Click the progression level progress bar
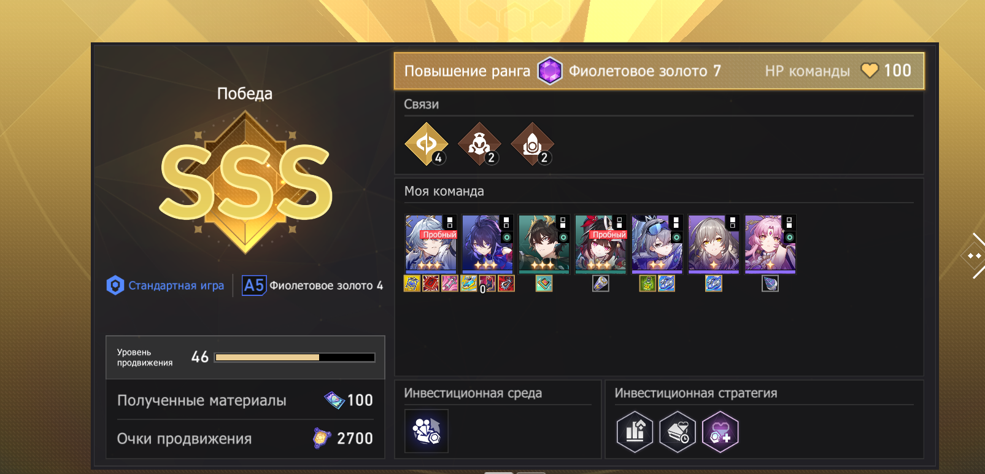 295,357
